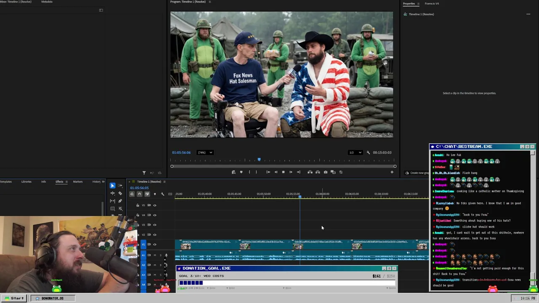The width and height of the screenshot is (539, 303).
Task: Open comparison view button
Action: [333, 172]
